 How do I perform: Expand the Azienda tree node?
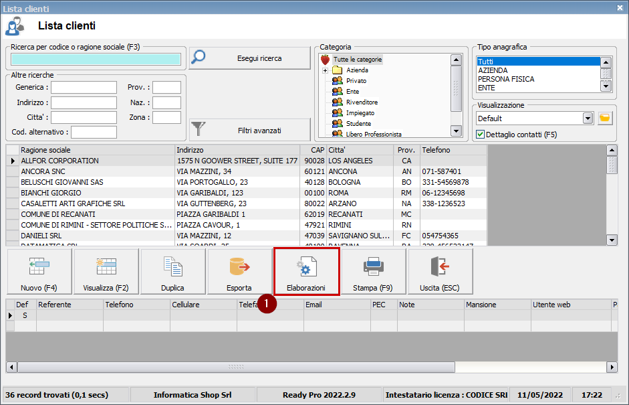pyautogui.click(x=326, y=70)
